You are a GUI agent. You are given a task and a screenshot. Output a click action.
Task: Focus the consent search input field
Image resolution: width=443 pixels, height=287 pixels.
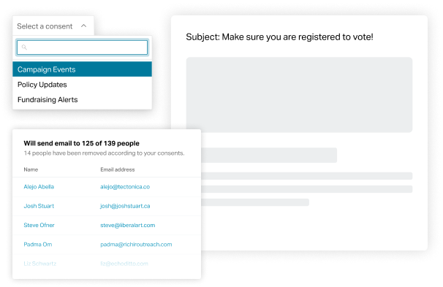coord(82,47)
